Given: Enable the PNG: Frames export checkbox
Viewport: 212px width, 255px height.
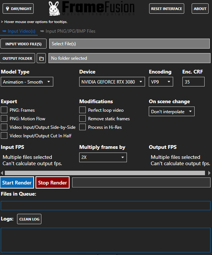Looking at the screenshot, I should pos(4,110).
